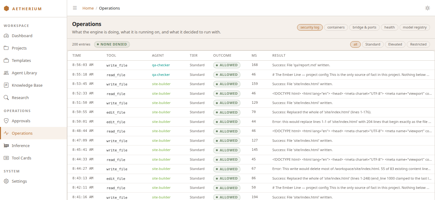This screenshot has height=200, width=435.
Task: Click the result with lines 1-248 clamped
Action: [x=351, y=178]
